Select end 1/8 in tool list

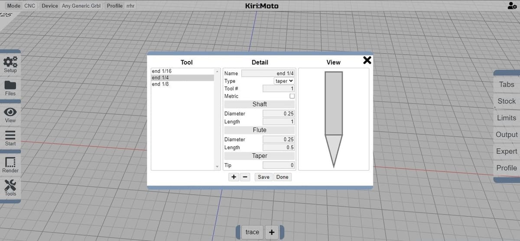182,84
